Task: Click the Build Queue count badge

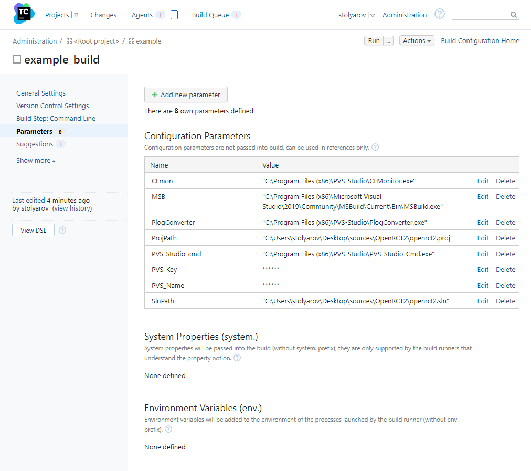Action: [x=236, y=15]
